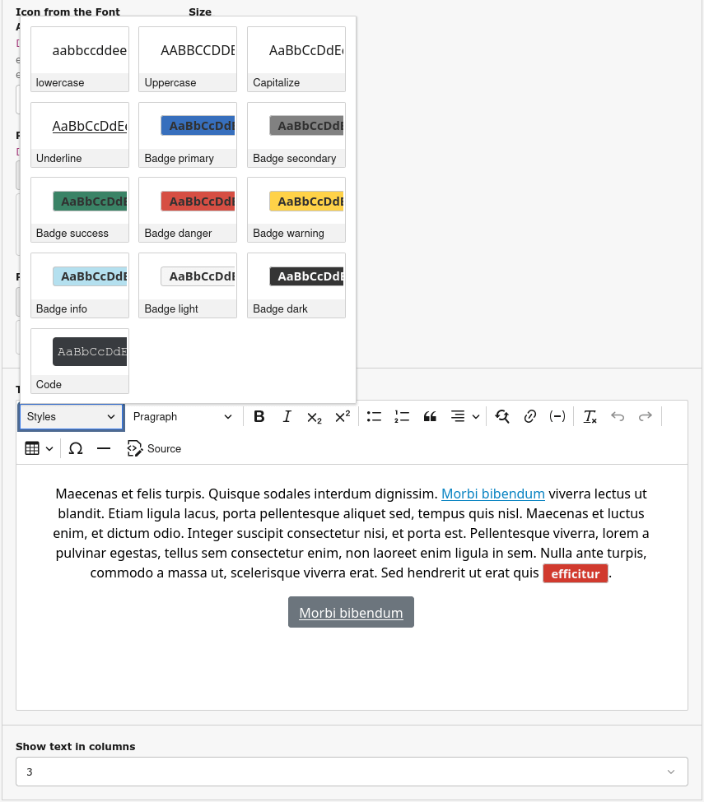The image size is (704, 802).
Task: Click the remove format icon
Action: [590, 417]
